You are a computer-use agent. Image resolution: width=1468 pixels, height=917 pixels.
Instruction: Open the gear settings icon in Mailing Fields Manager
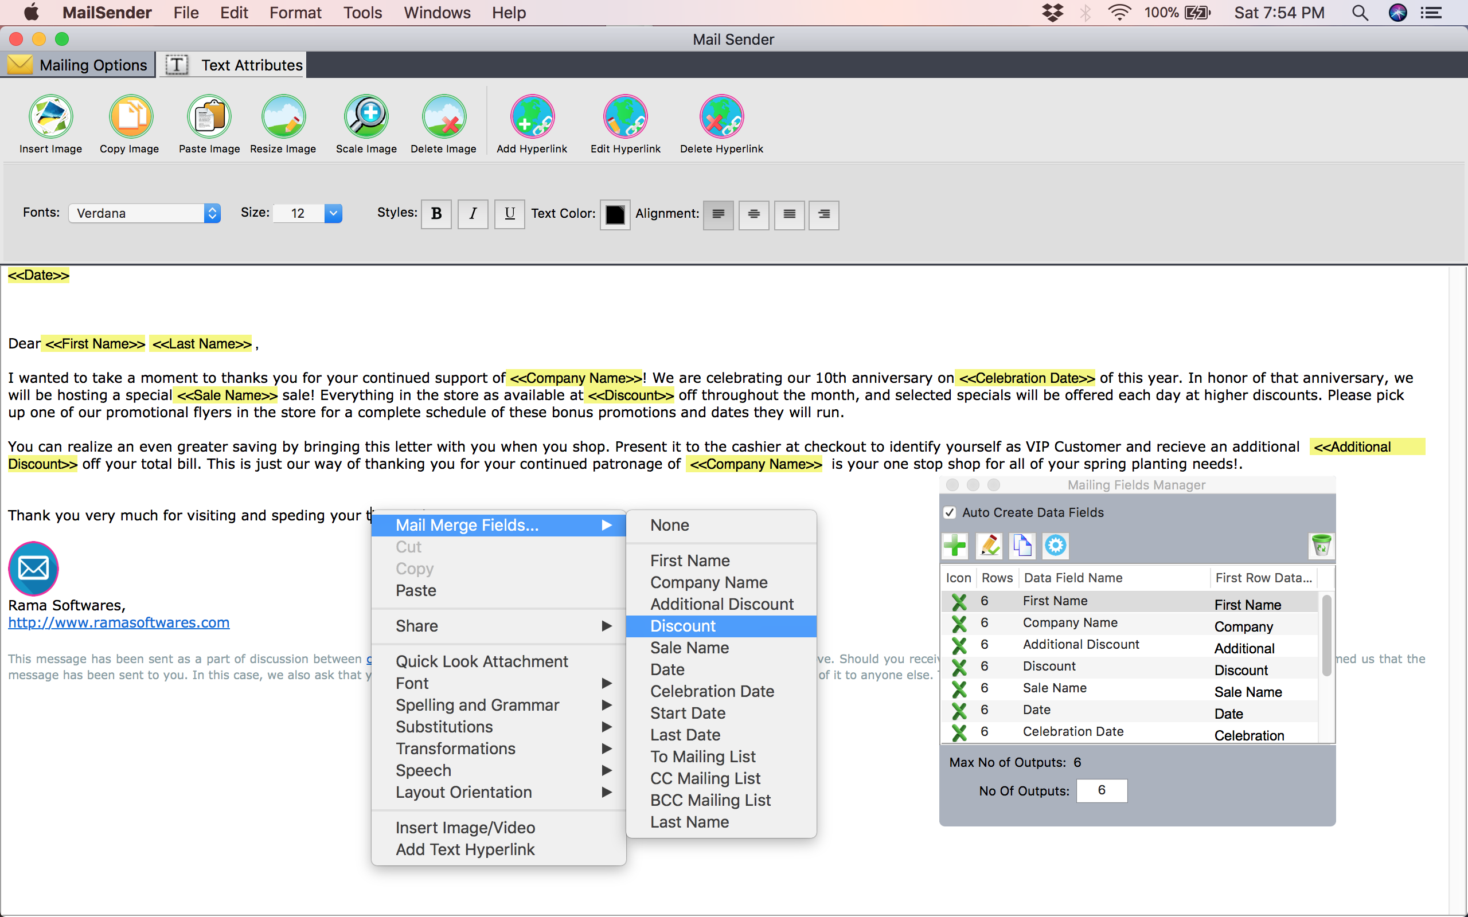[1056, 545]
